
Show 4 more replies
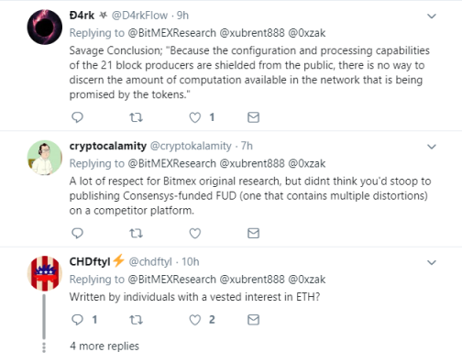(x=104, y=346)
